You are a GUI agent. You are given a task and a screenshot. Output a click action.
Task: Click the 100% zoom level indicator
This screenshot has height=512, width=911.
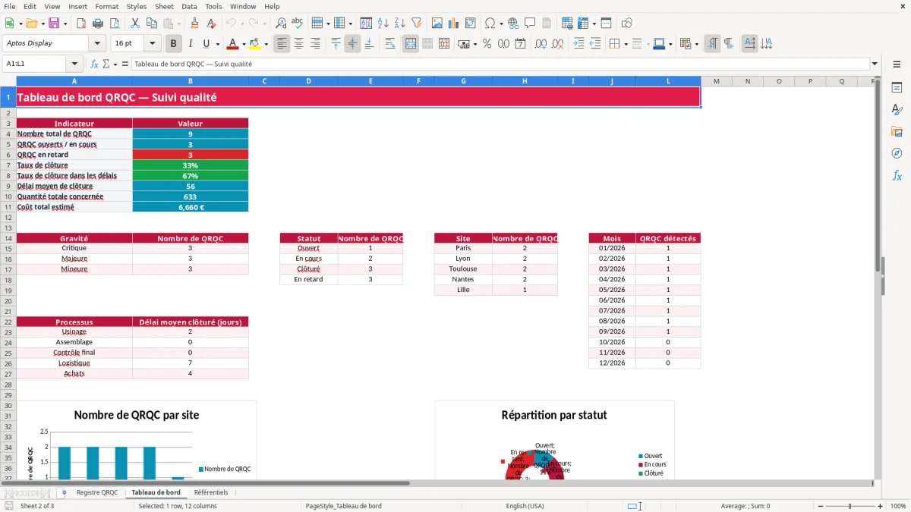(898, 506)
